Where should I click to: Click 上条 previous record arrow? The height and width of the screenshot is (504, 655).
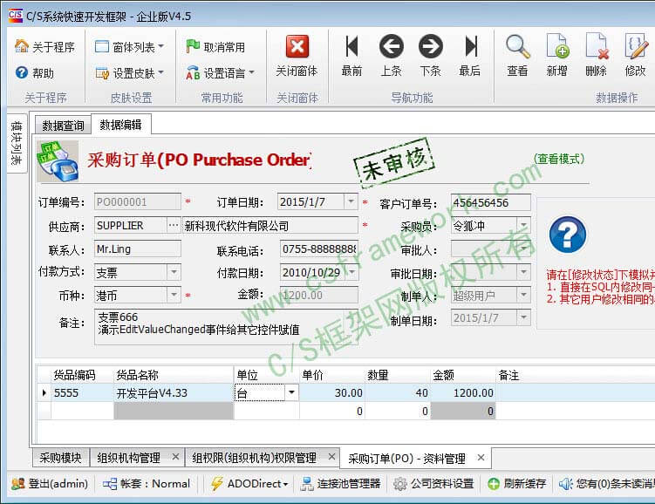pos(391,47)
